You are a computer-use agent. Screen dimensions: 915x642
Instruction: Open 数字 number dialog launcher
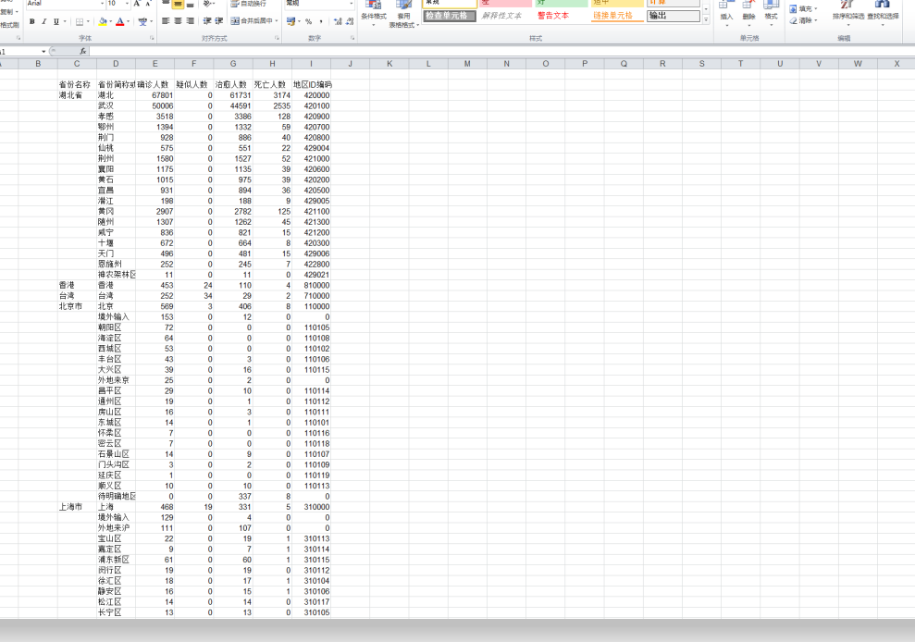[x=352, y=38]
